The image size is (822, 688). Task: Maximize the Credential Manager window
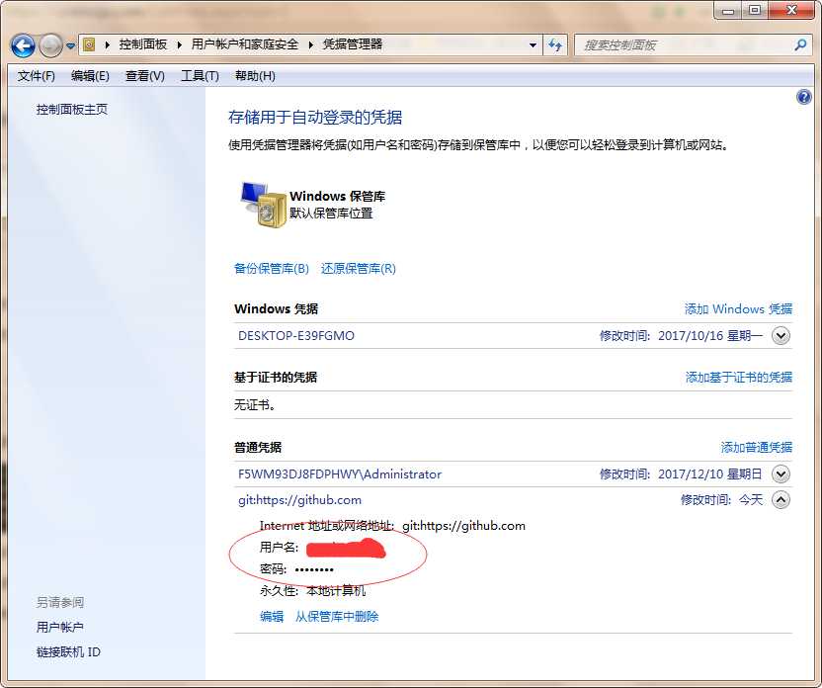755,11
